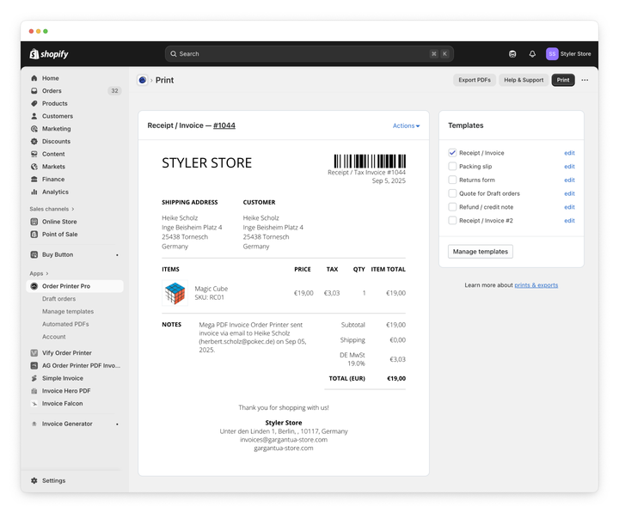Image resolution: width=619 pixels, height=513 pixels.
Task: Click the Simple Invoice icon
Action: pyautogui.click(x=34, y=378)
